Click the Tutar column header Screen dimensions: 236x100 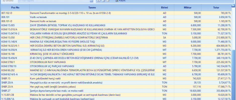tap(217, 7)
